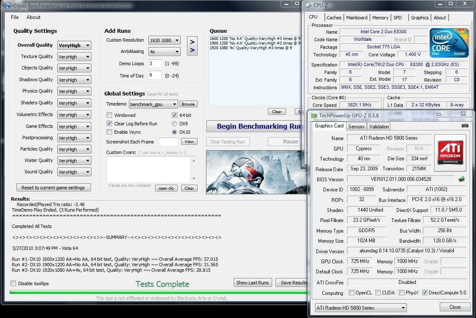
Task: Click the open cfg button
Action: pos(166,188)
